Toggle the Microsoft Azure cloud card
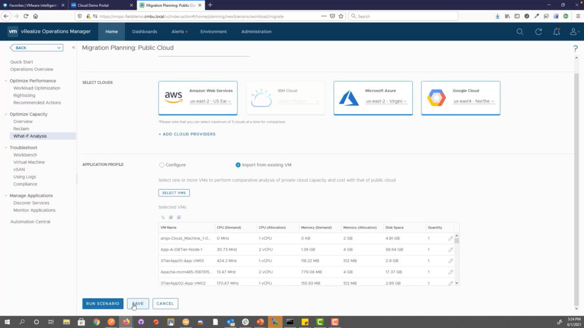This screenshot has width=584, height=328. click(x=373, y=98)
